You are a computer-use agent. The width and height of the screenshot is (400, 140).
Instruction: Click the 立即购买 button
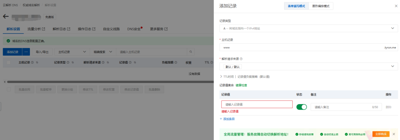[381, 134]
